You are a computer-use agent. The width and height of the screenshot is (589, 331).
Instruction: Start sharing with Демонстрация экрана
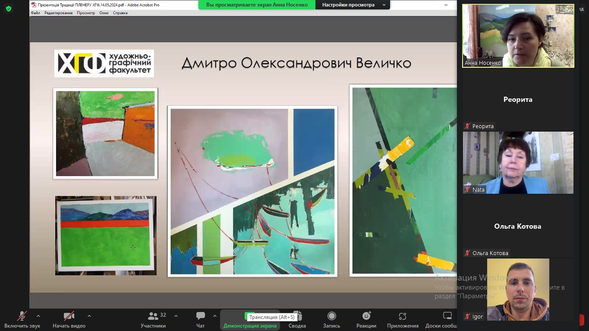click(x=250, y=320)
